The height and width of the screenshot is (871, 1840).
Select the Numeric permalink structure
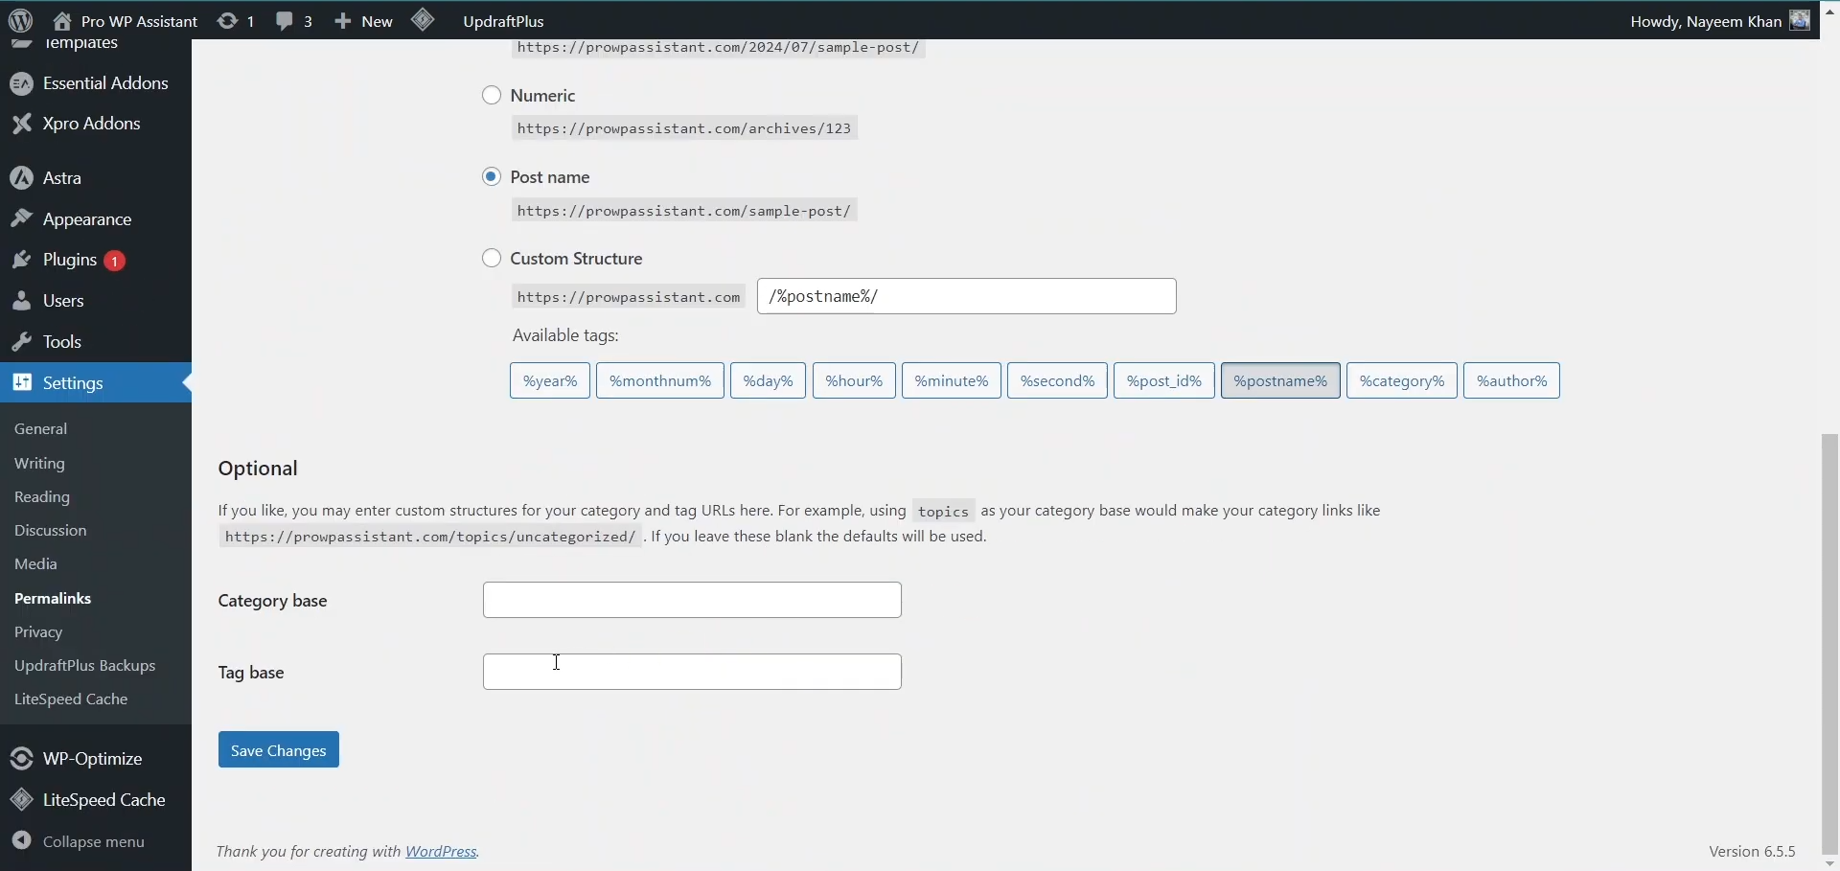click(x=492, y=94)
